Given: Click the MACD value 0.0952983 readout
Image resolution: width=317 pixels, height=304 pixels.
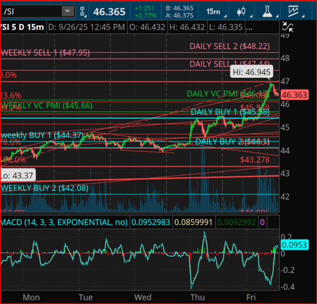Looking at the screenshot, I should [150, 222].
